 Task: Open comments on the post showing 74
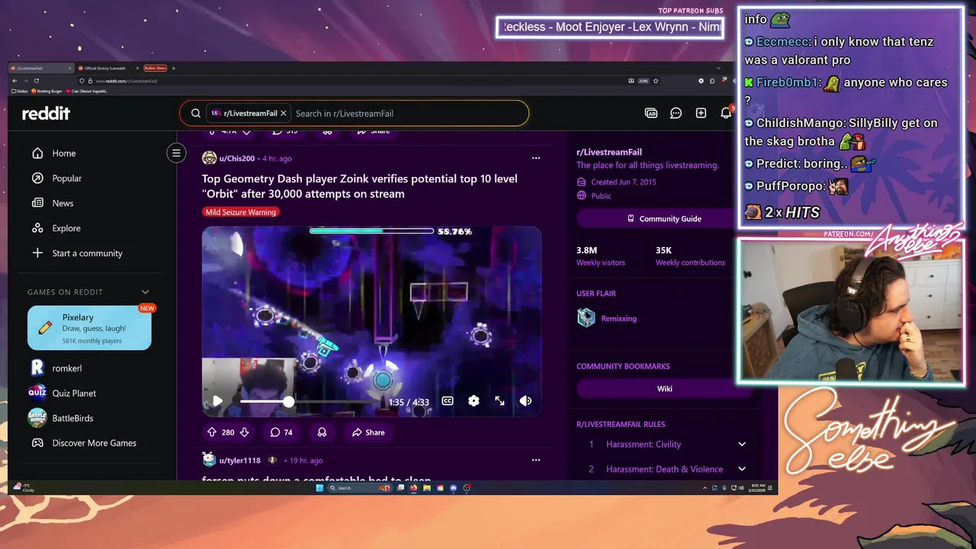click(281, 432)
